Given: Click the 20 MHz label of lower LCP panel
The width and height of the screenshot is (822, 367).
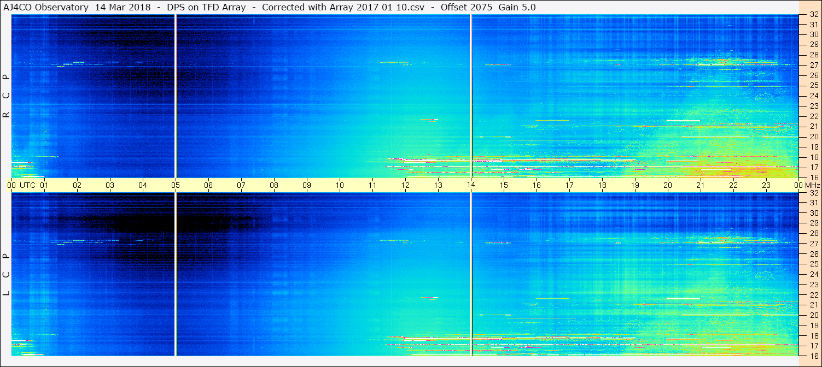Looking at the screenshot, I should click(x=814, y=315).
